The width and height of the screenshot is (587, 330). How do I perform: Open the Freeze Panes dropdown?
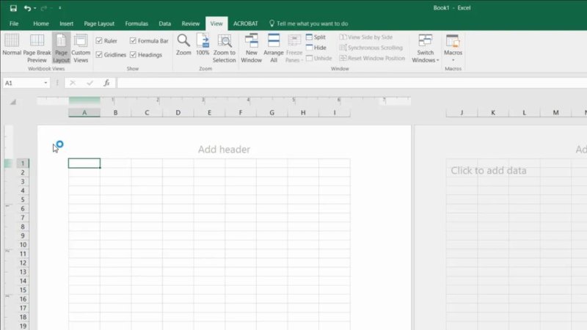294,48
